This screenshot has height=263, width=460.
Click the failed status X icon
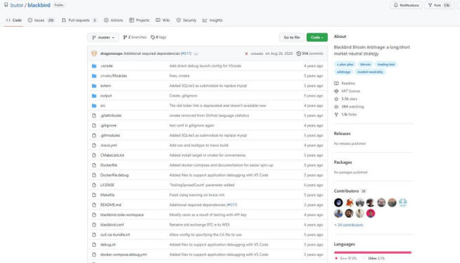[246, 53]
